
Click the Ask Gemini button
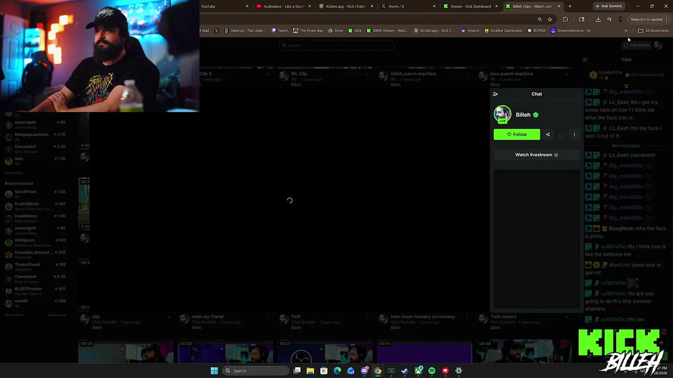608,6
